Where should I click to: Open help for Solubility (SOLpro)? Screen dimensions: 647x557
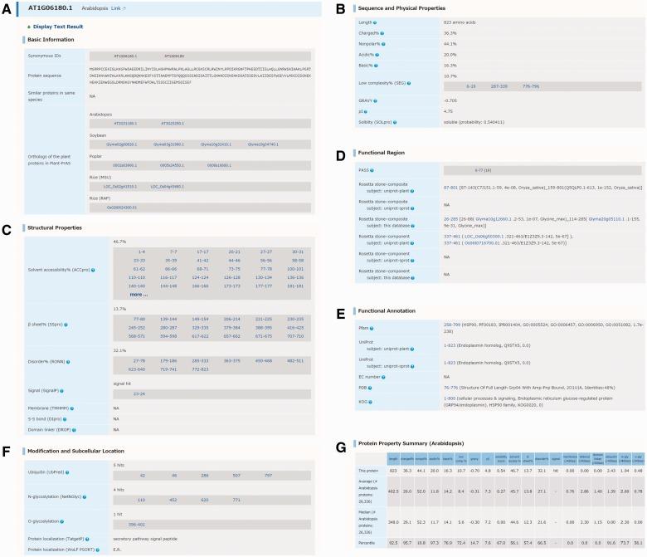(x=393, y=120)
